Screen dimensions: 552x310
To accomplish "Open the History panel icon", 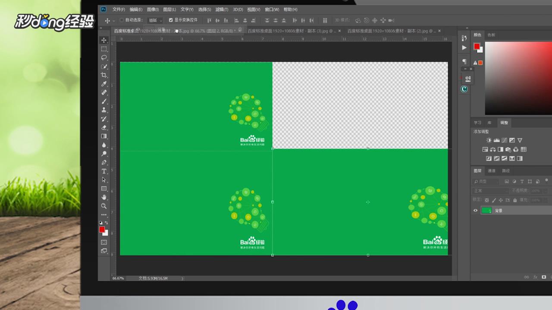I will [x=464, y=38].
